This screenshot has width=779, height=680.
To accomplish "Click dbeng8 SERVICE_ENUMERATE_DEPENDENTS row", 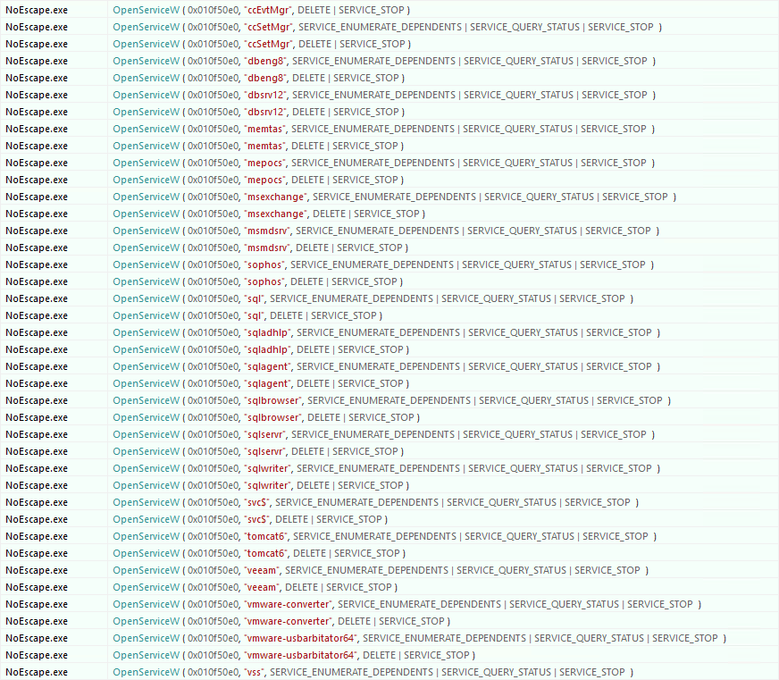I will [x=389, y=61].
